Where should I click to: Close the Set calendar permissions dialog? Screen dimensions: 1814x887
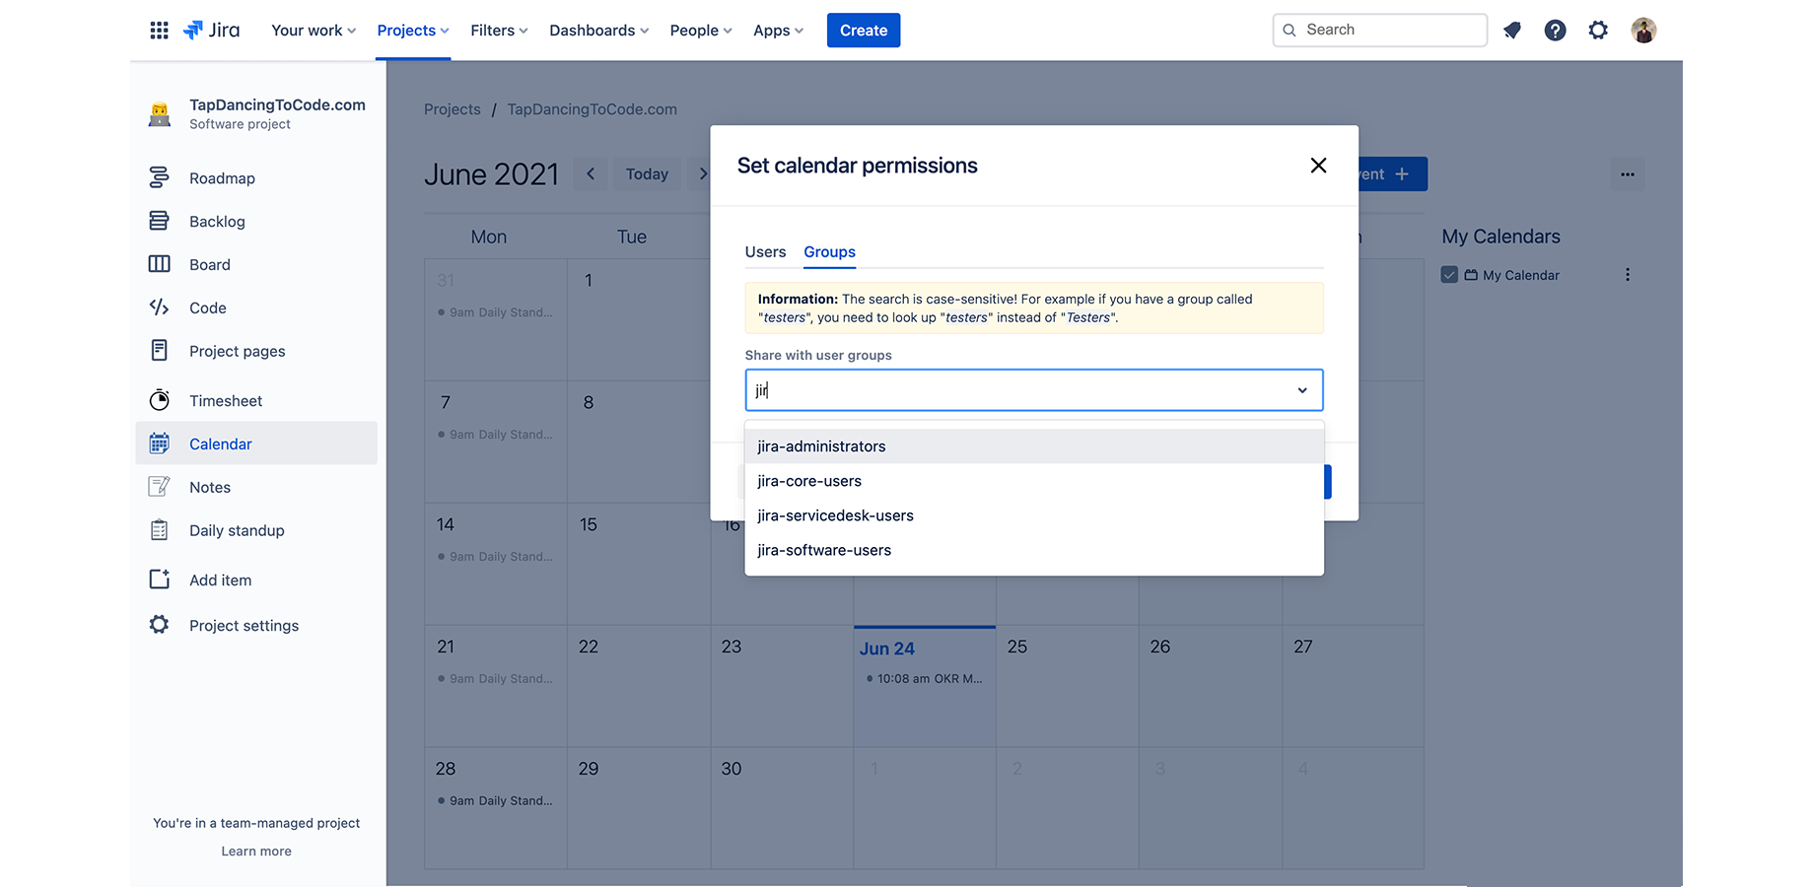click(1318, 166)
